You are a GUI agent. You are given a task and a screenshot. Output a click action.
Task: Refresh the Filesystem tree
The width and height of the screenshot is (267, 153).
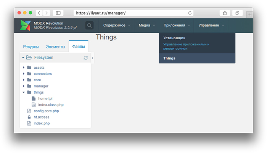coord(86,58)
